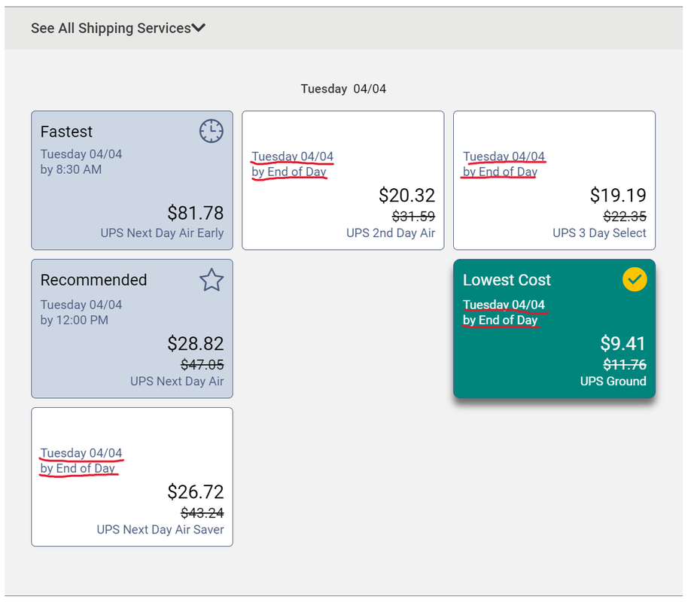Click the Lowest Cost card heading
This screenshot has height=602, width=691.
pos(507,280)
